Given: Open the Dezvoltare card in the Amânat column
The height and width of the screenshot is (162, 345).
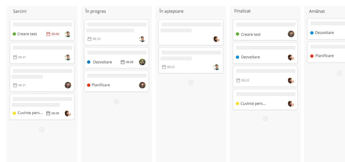Looking at the screenshot, I should 326,29.
